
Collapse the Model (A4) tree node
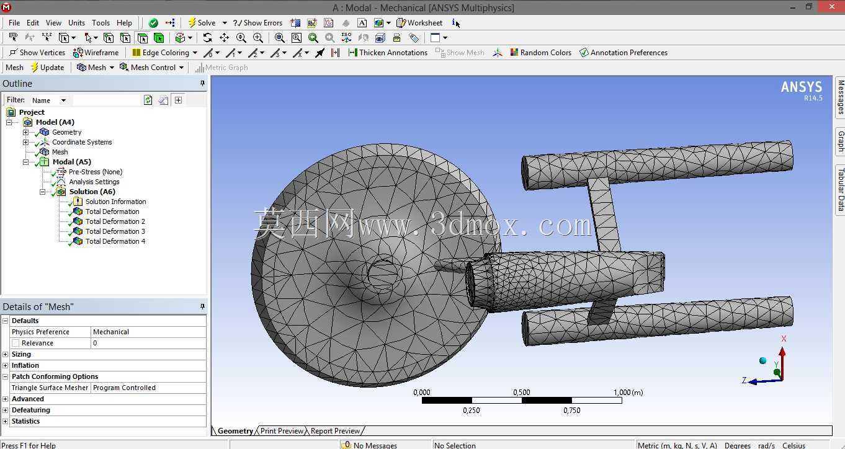click(x=9, y=122)
